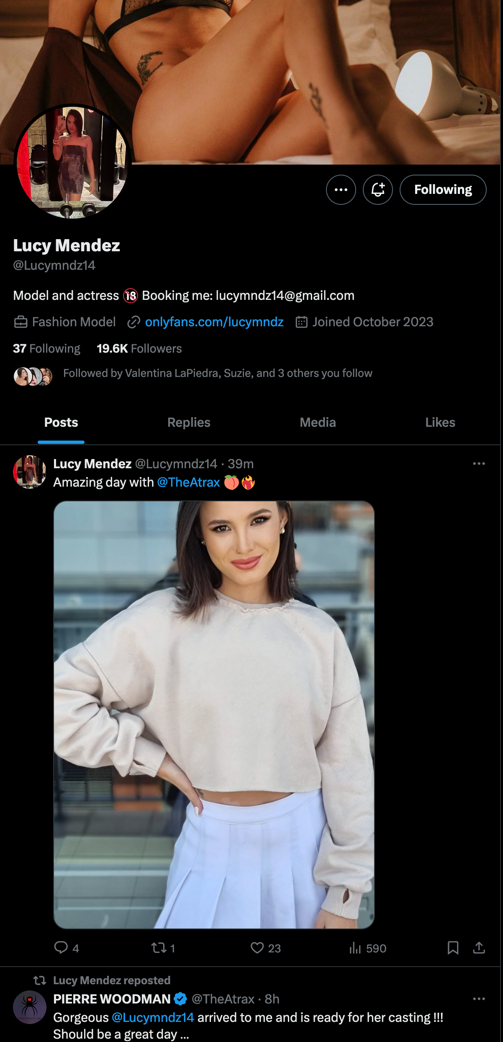Switch to the Replies tab
Viewport: 503px width, 1042px height.
[189, 422]
